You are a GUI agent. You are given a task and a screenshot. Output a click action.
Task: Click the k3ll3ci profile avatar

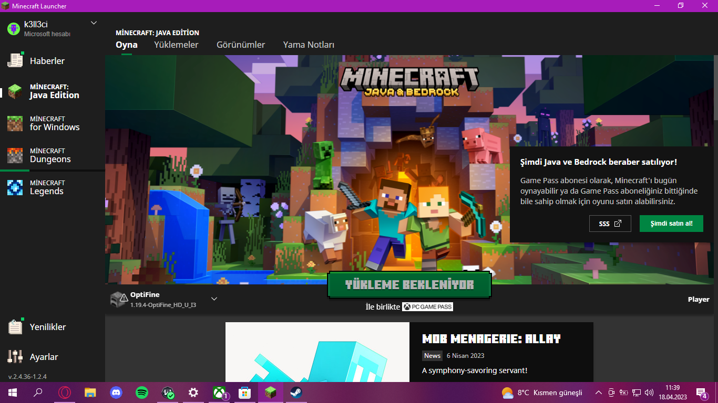13,28
